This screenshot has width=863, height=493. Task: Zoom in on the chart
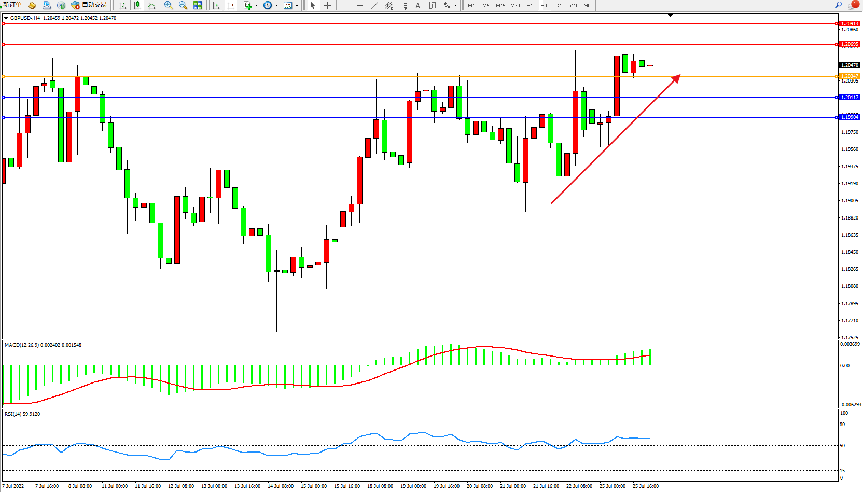click(x=168, y=5)
